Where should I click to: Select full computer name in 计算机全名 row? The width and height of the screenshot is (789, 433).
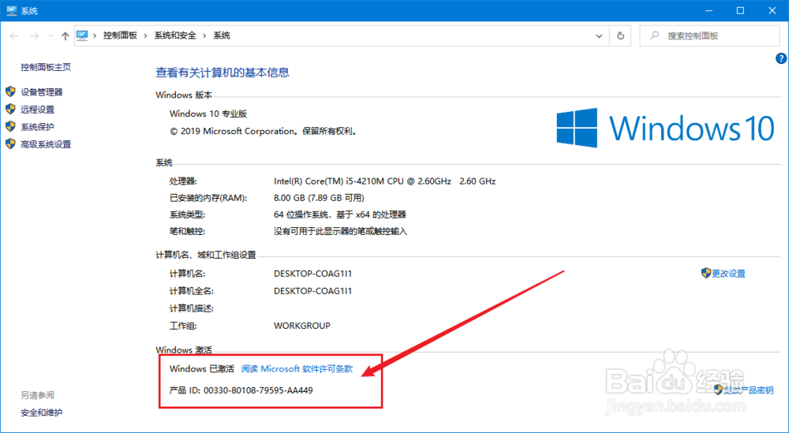[x=313, y=291]
